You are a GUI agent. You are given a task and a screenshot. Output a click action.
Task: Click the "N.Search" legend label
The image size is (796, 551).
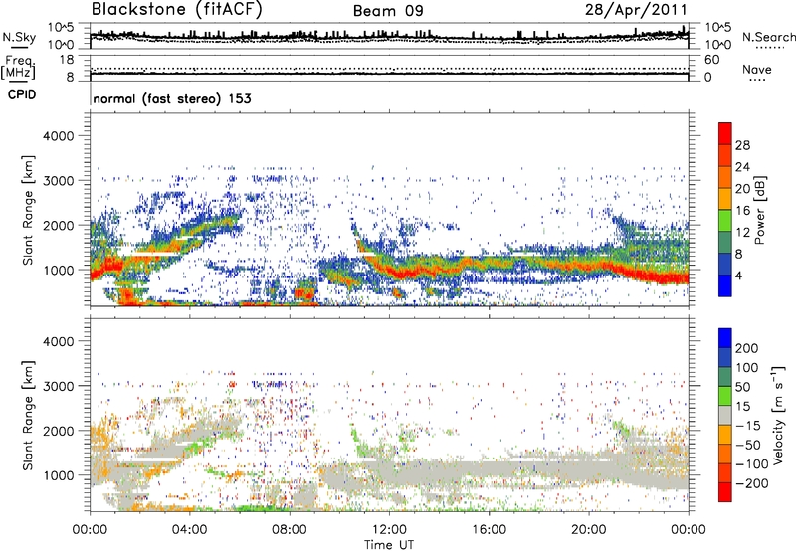pos(768,37)
